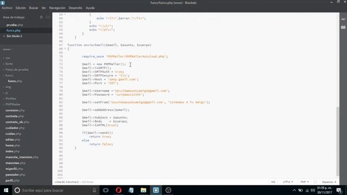Open the Ayuda menu
347x195 pixels.
(90, 8)
